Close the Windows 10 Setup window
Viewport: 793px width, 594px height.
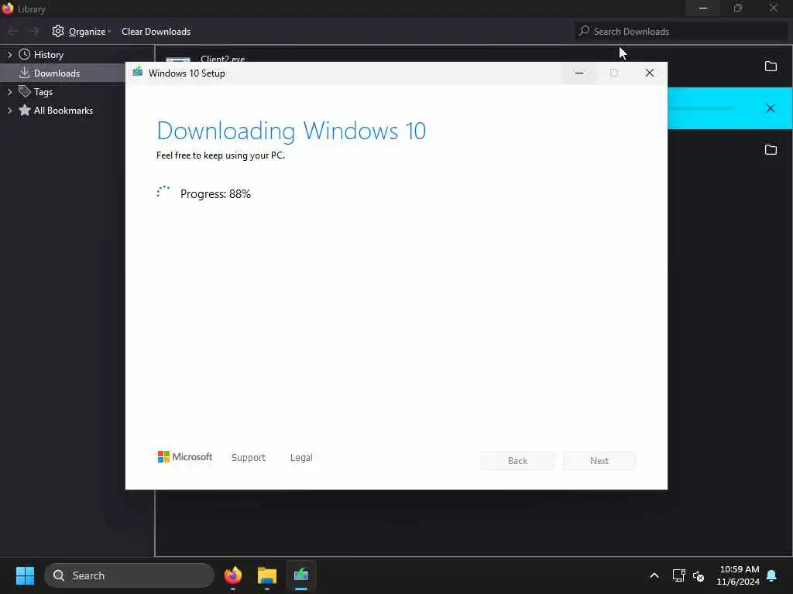[x=650, y=73]
